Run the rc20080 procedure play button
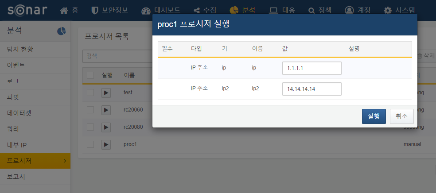The image size is (436, 193). 106,127
